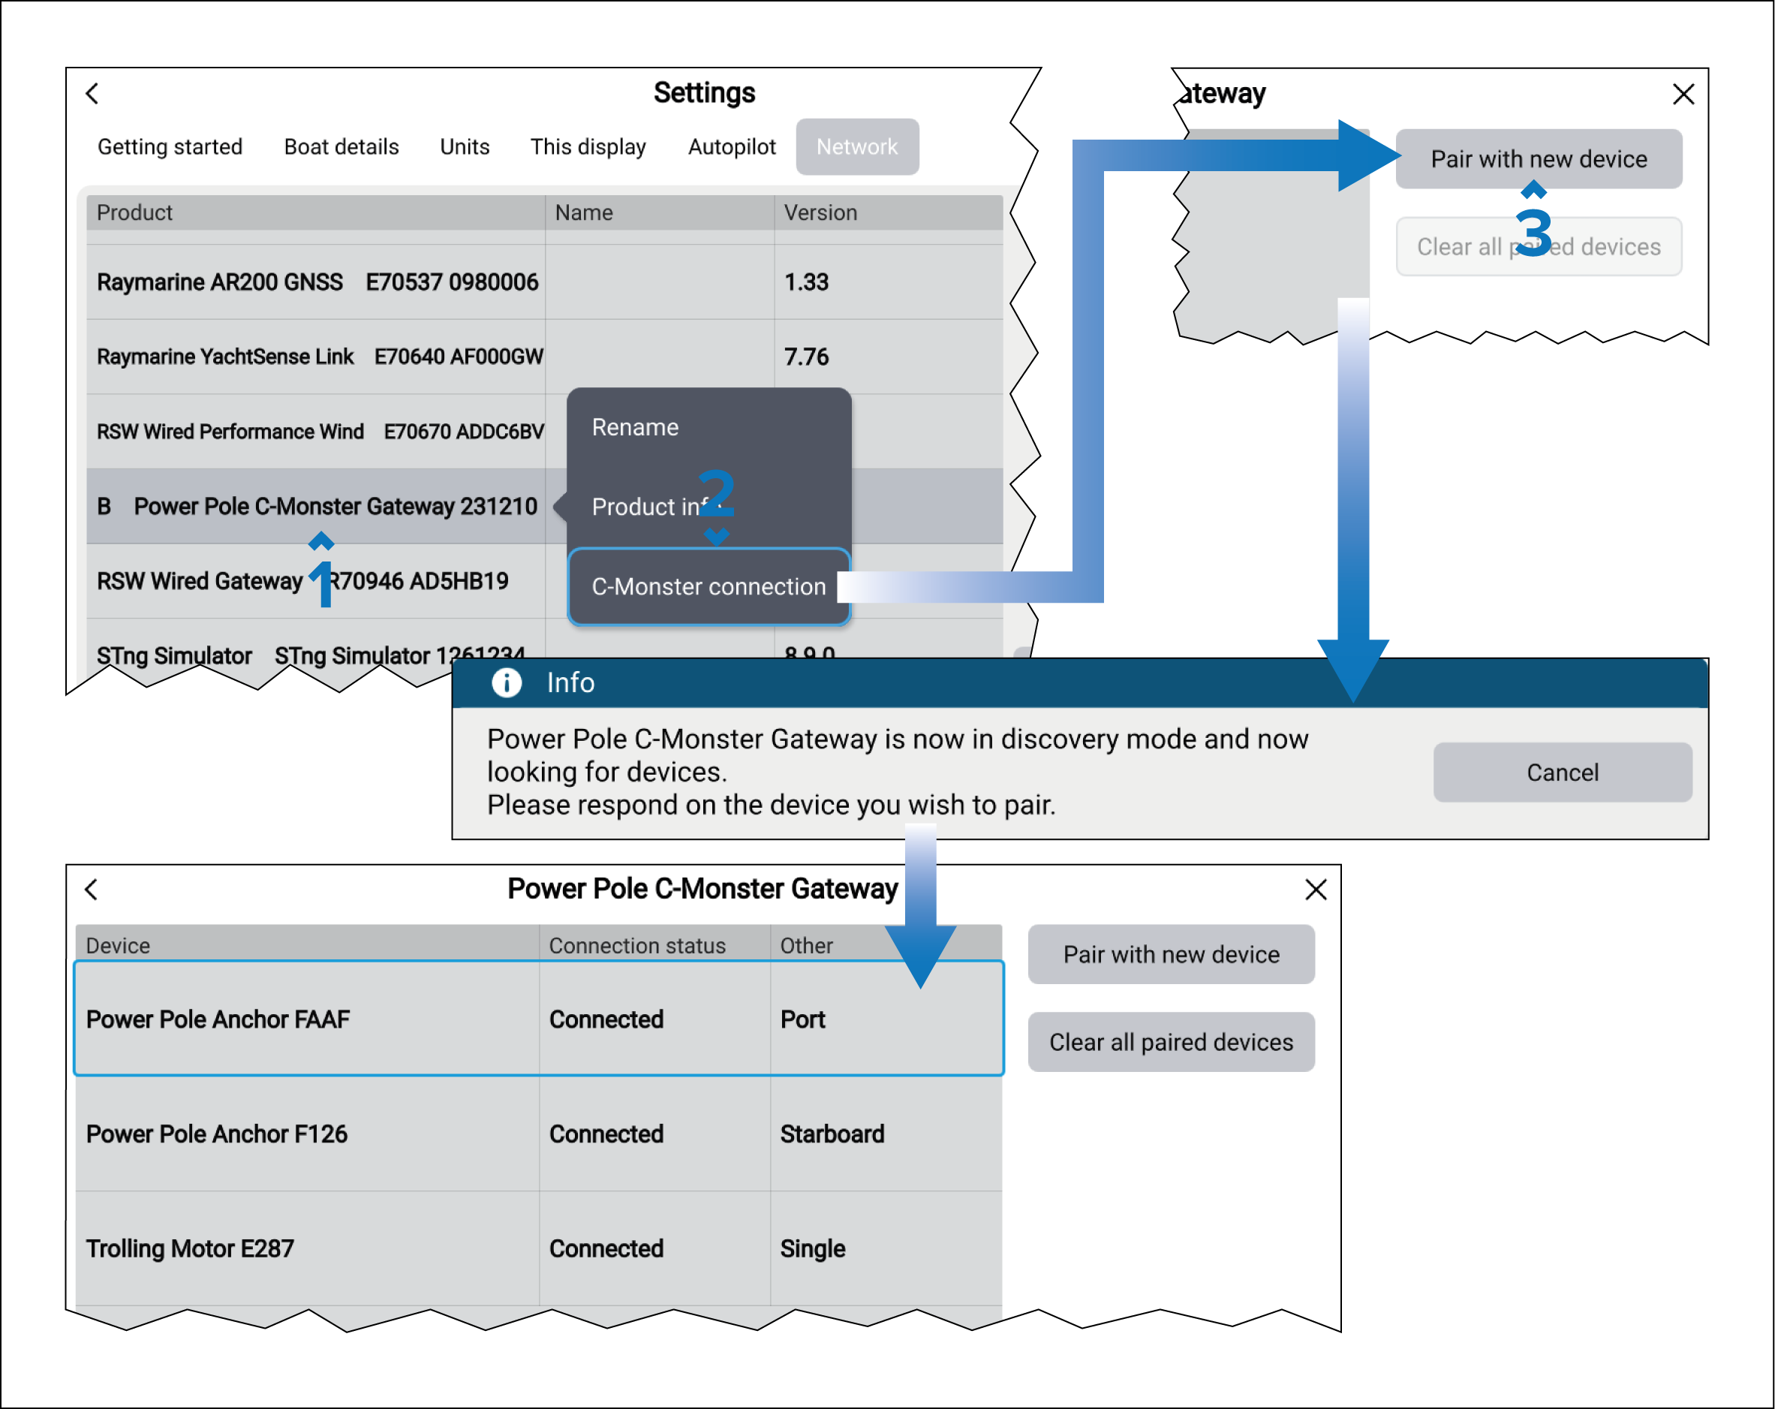Click lower Clear all paired devices button
Image resolution: width=1775 pixels, height=1409 pixels.
coord(1171,1042)
